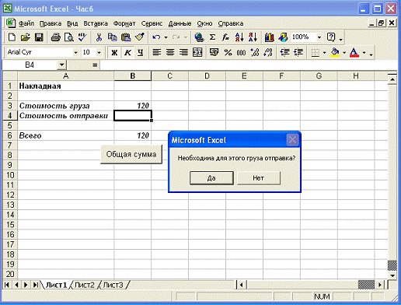The height and width of the screenshot is (305, 401).
Task: Create a new workbook with New icon
Action: pos(12,37)
